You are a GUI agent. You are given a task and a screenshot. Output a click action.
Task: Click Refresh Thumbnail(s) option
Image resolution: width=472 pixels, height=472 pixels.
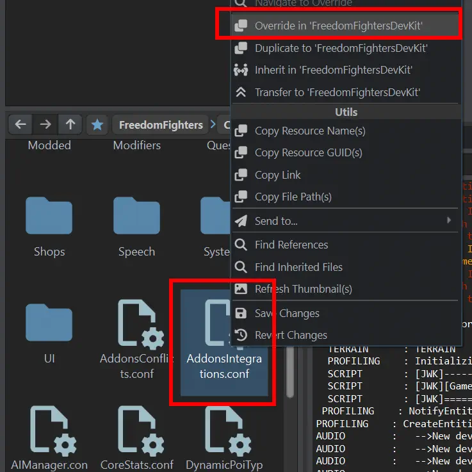click(303, 289)
